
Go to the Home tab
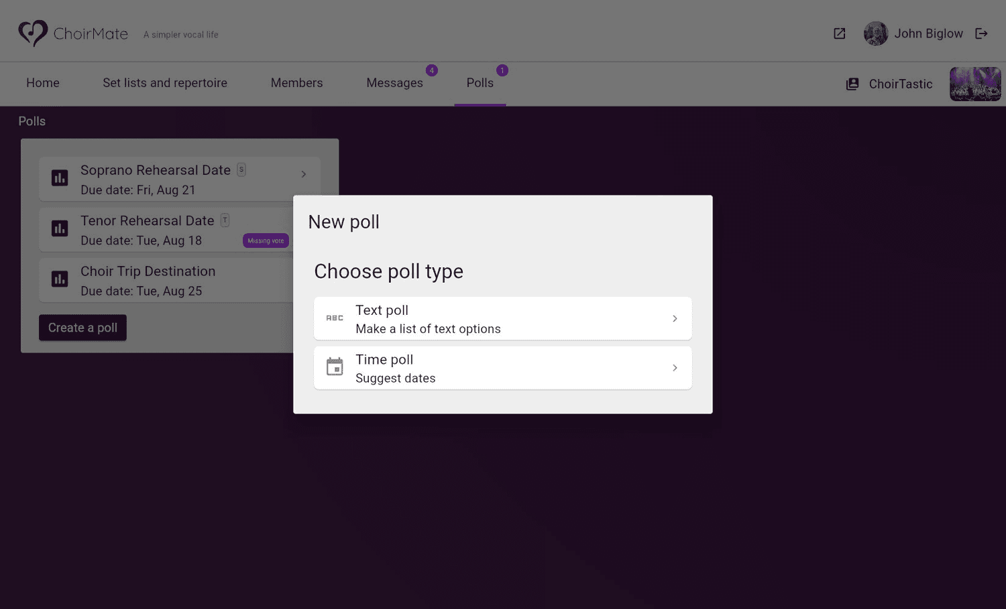point(43,83)
